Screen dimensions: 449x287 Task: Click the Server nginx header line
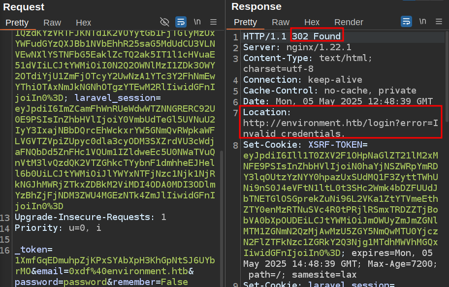pyautogui.click(x=297, y=47)
